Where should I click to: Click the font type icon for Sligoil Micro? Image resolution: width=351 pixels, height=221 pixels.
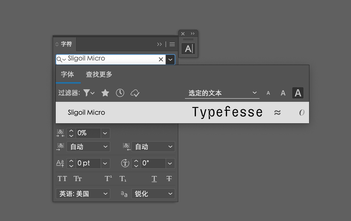[302, 112]
